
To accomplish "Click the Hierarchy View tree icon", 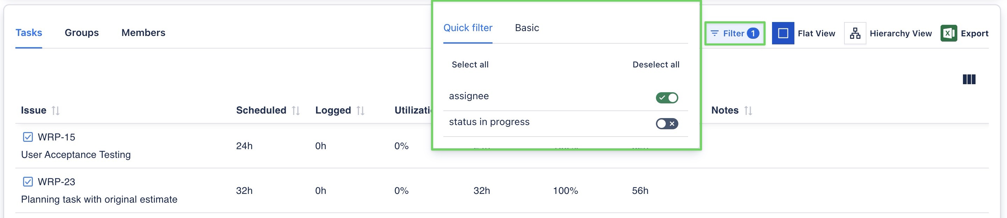I will (x=855, y=33).
